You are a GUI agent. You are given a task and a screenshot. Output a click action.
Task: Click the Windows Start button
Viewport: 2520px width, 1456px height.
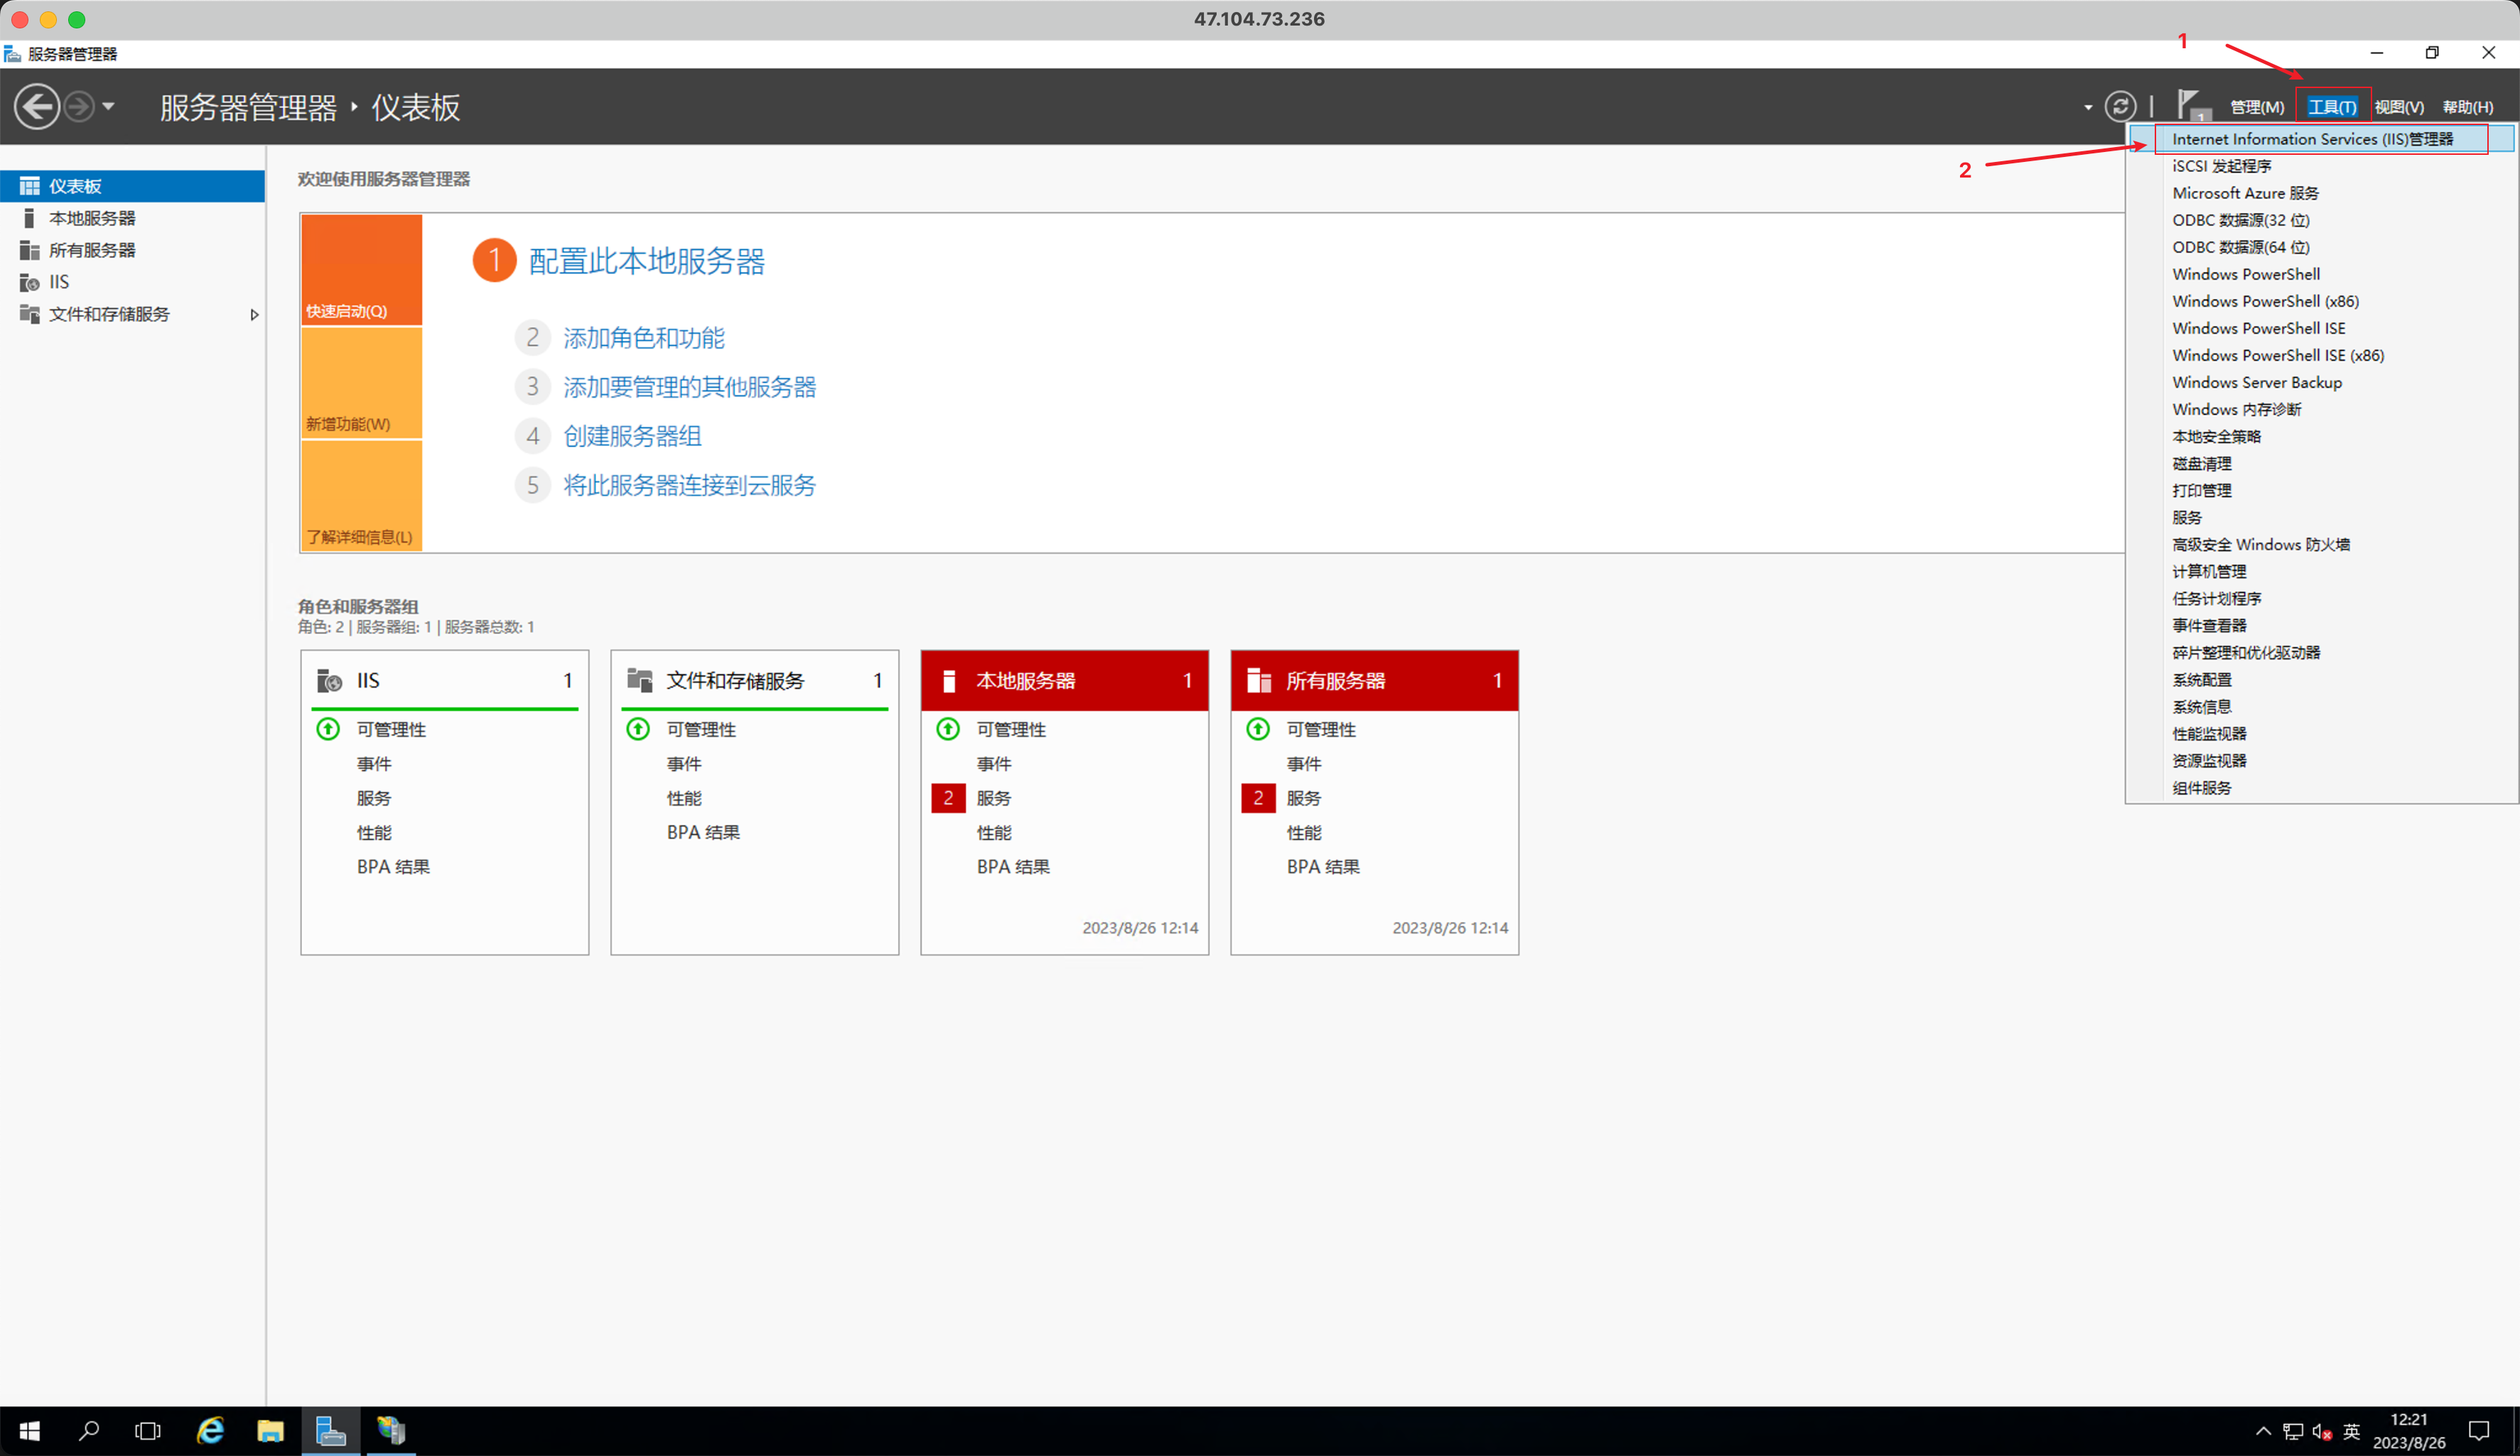28,1430
